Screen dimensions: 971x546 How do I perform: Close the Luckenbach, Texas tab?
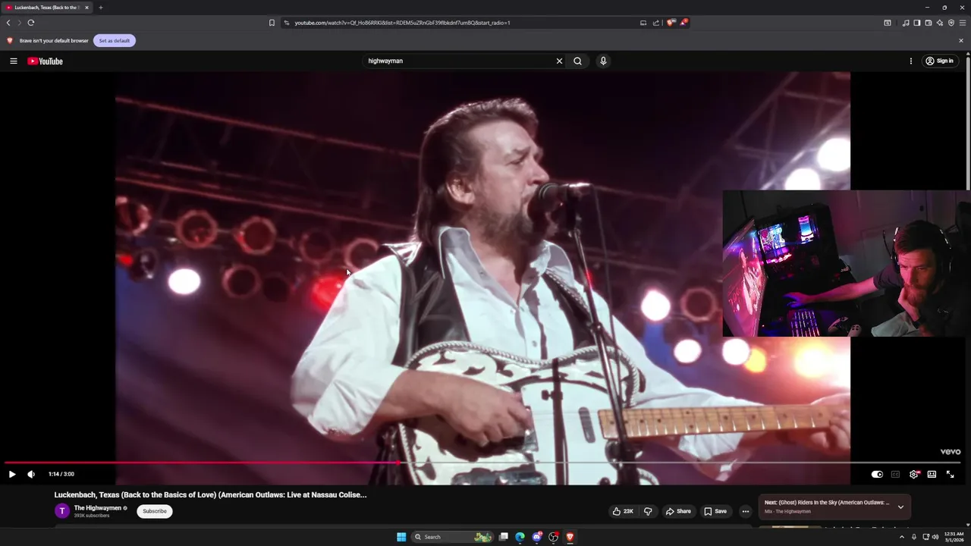tap(86, 8)
